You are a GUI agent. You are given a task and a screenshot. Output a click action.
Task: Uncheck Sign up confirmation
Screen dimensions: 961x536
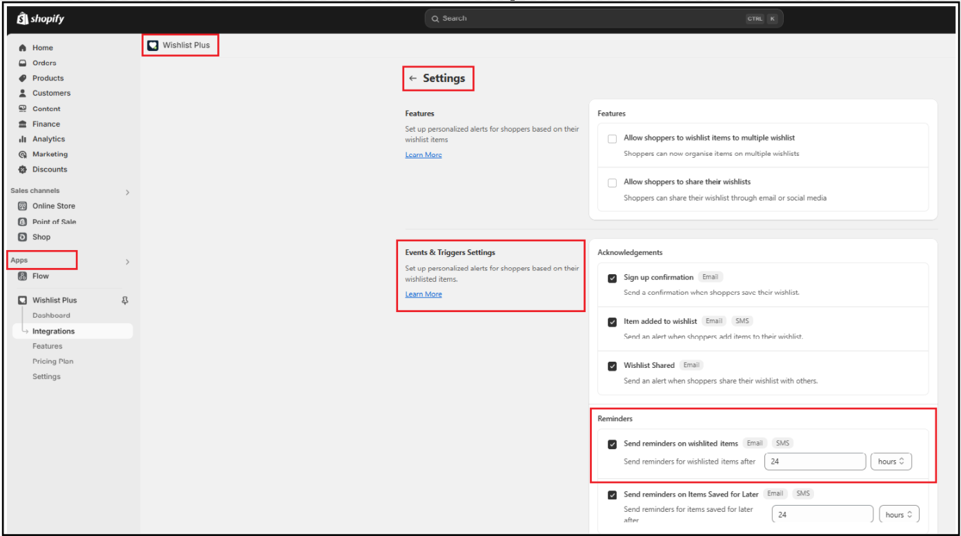[x=612, y=278]
